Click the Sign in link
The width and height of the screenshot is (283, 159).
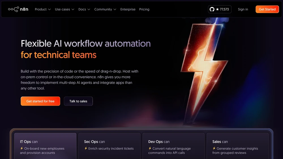243,9
